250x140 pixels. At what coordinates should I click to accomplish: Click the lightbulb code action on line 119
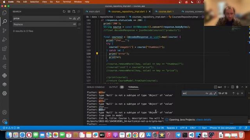pos(97,54)
